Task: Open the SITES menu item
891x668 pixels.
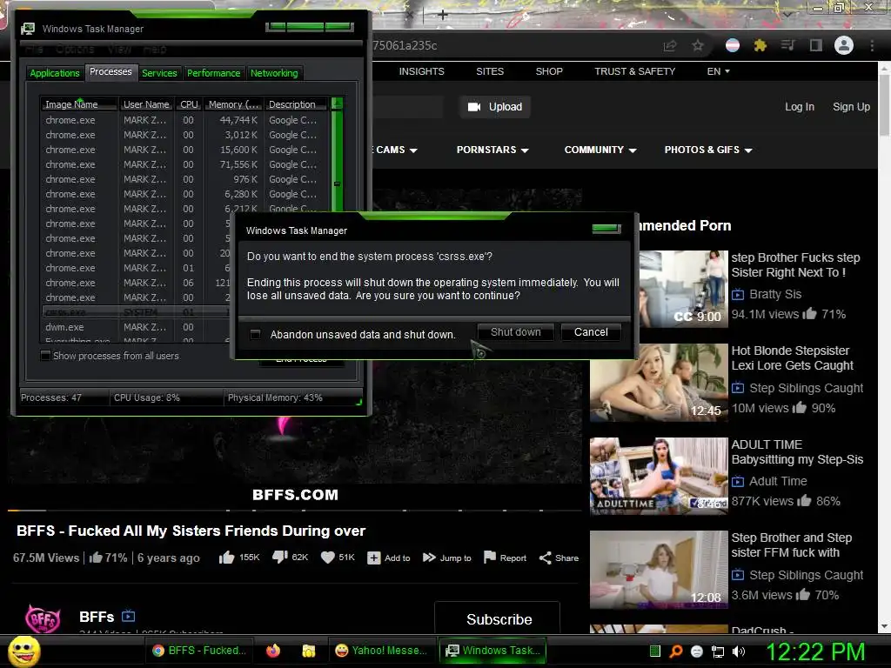Action: pos(490,71)
